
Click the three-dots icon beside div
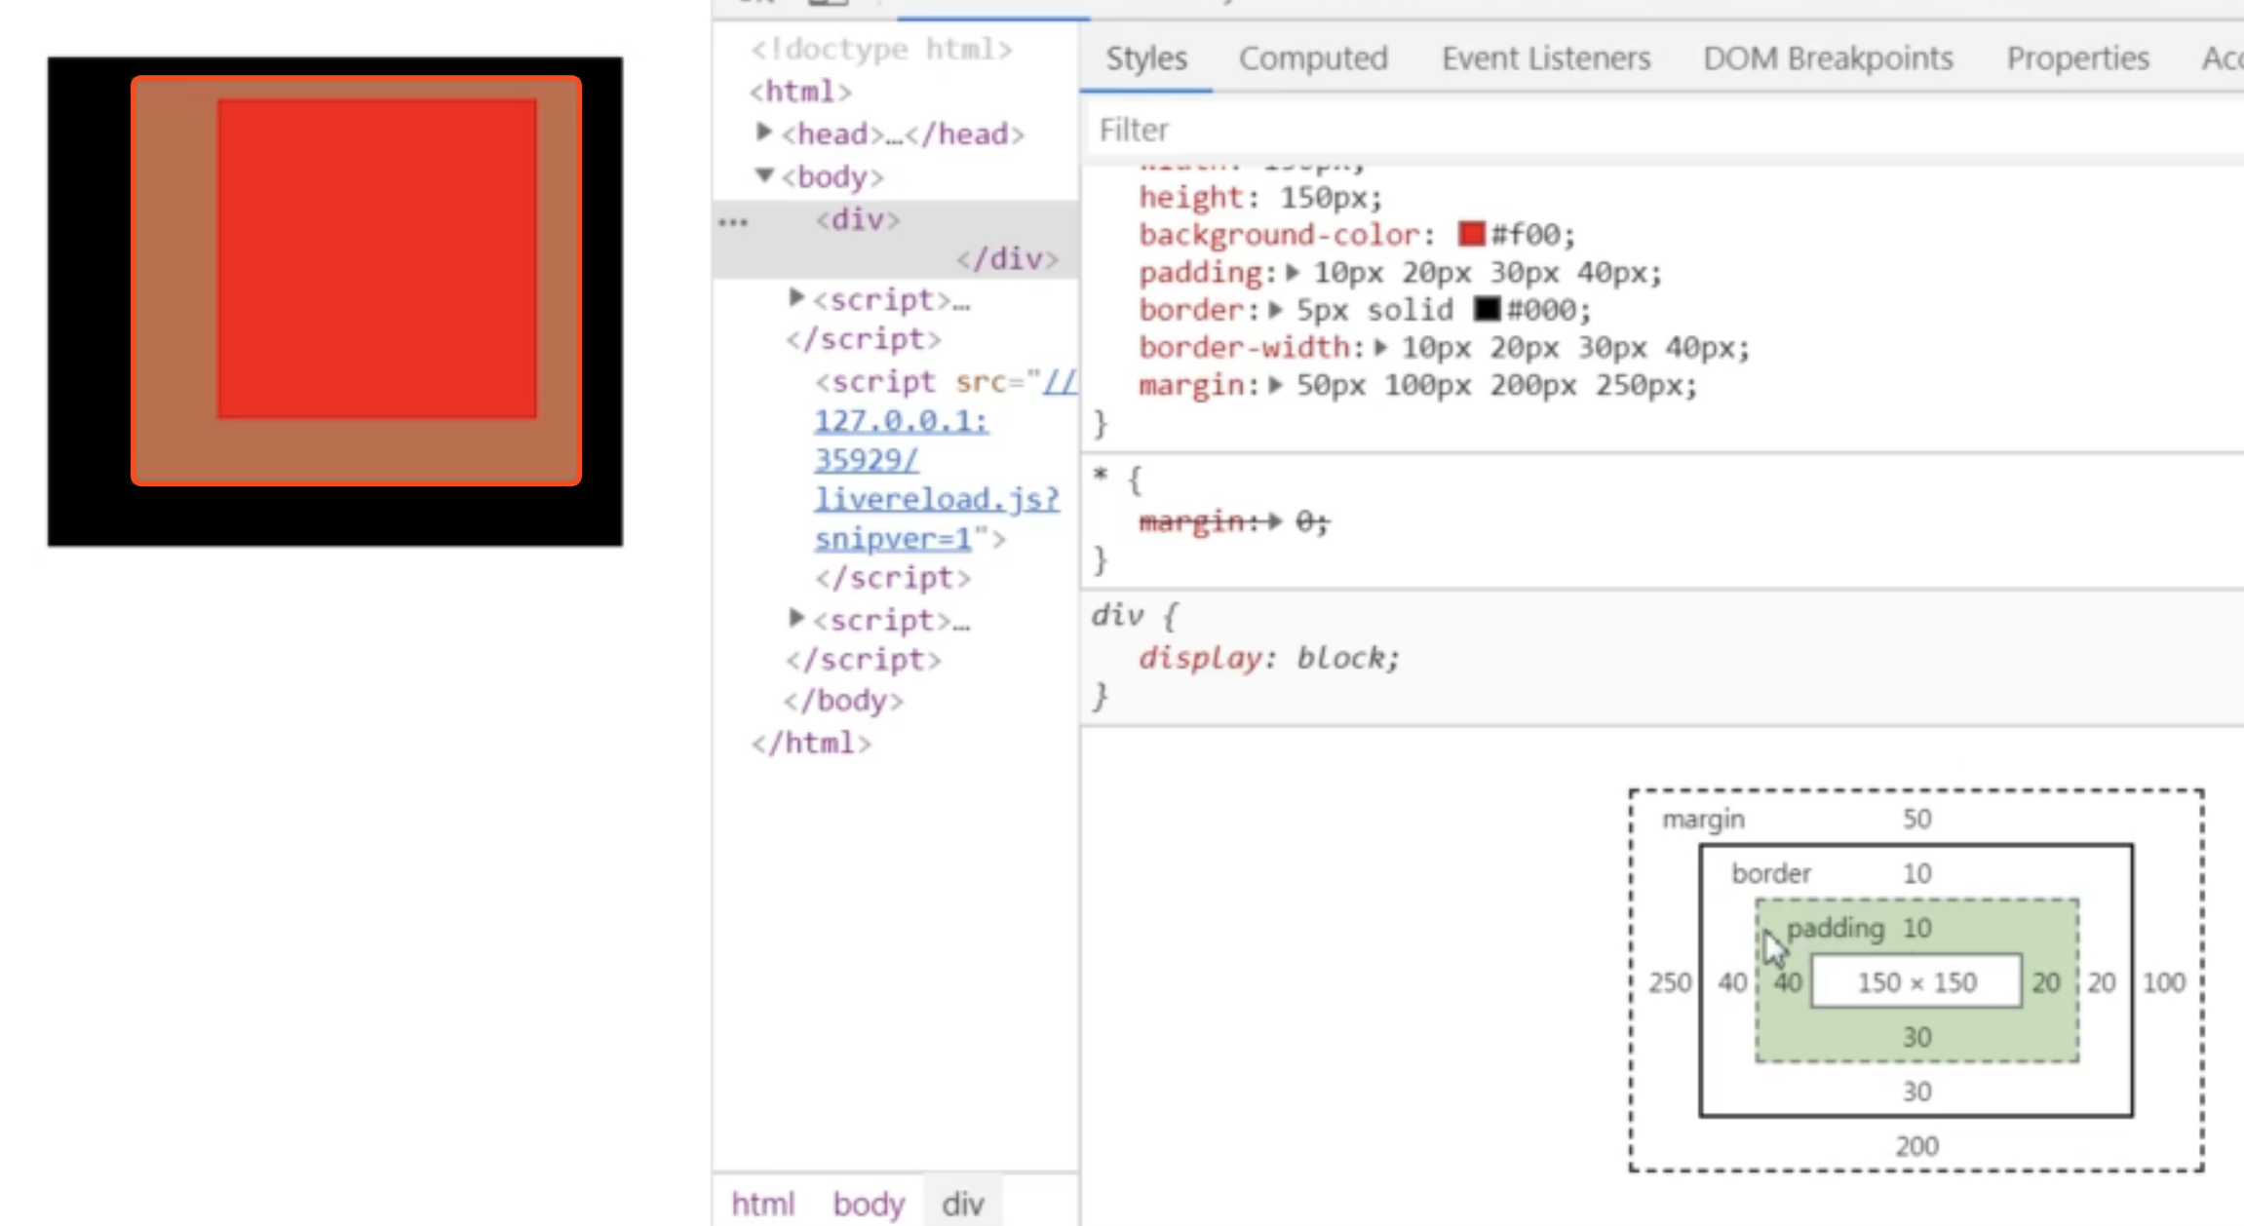pyautogui.click(x=733, y=222)
